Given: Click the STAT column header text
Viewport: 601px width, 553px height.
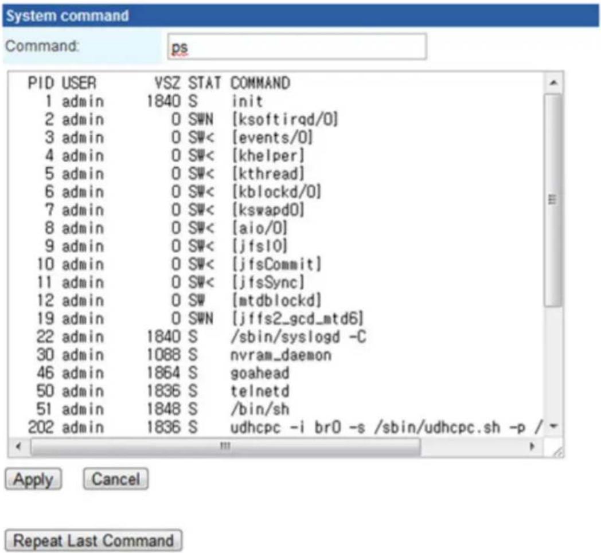Looking at the screenshot, I should point(204,83).
